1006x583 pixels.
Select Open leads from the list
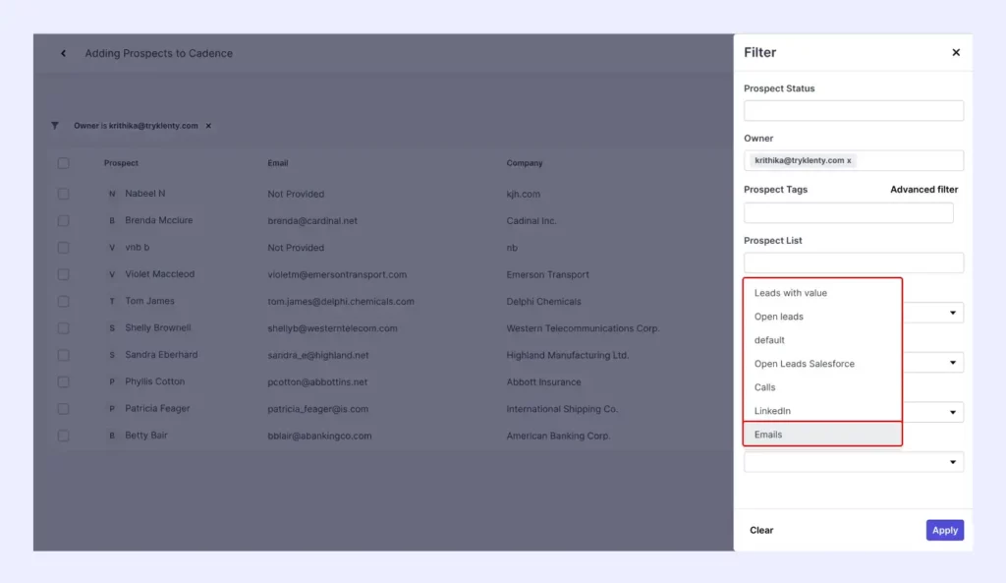[822, 317]
